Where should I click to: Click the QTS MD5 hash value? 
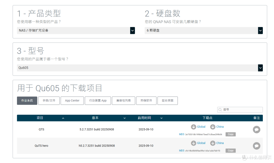click(x=203, y=134)
